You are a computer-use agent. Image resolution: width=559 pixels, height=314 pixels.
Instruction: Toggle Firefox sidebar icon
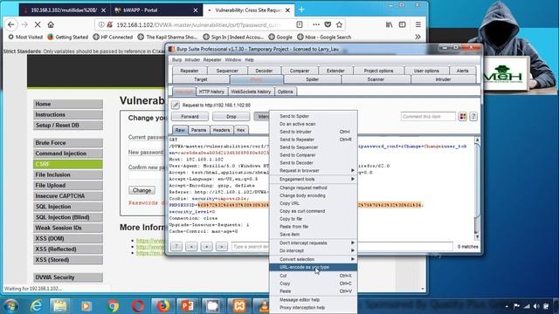click(x=402, y=24)
